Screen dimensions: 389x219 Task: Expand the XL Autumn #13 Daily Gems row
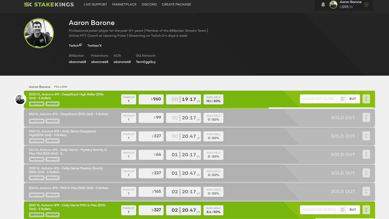[366, 136]
